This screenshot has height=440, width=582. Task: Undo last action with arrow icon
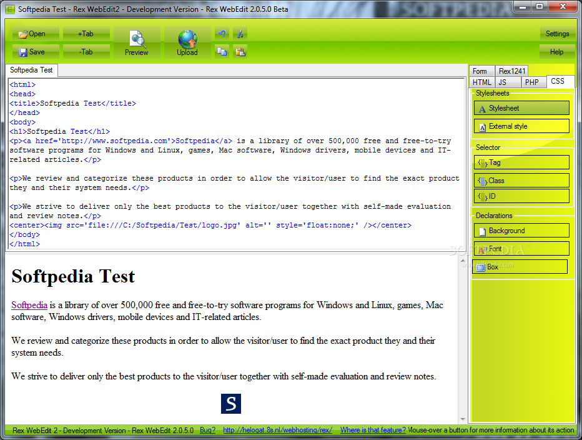222,34
